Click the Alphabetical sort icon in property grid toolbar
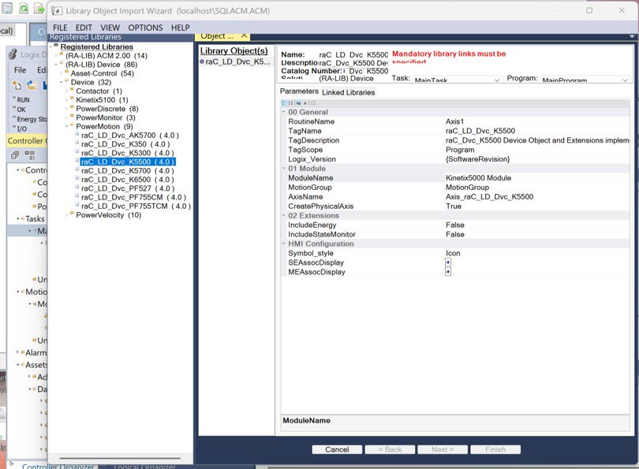 290,103
